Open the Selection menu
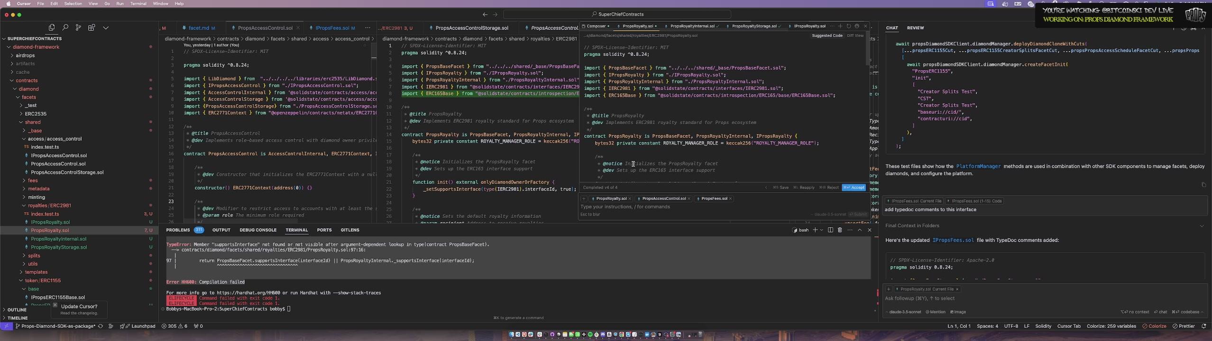The width and height of the screenshot is (1212, 341). (x=73, y=4)
